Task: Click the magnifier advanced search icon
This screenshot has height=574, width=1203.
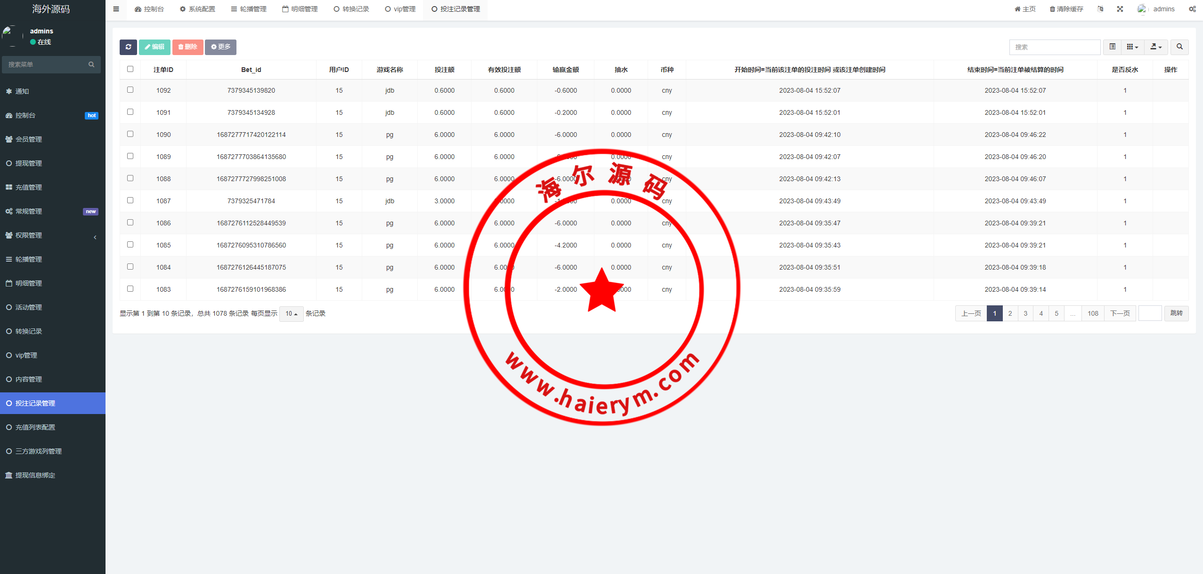Action: [1179, 47]
